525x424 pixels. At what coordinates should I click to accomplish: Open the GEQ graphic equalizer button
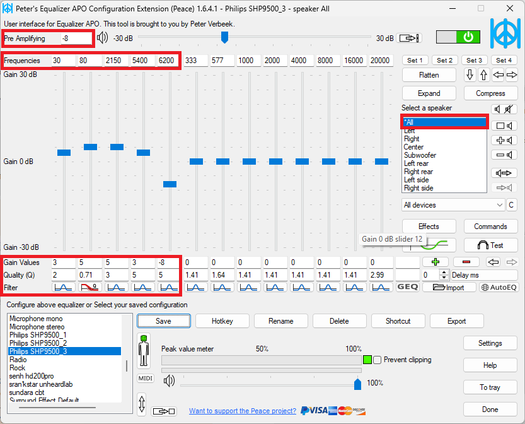[x=408, y=287]
